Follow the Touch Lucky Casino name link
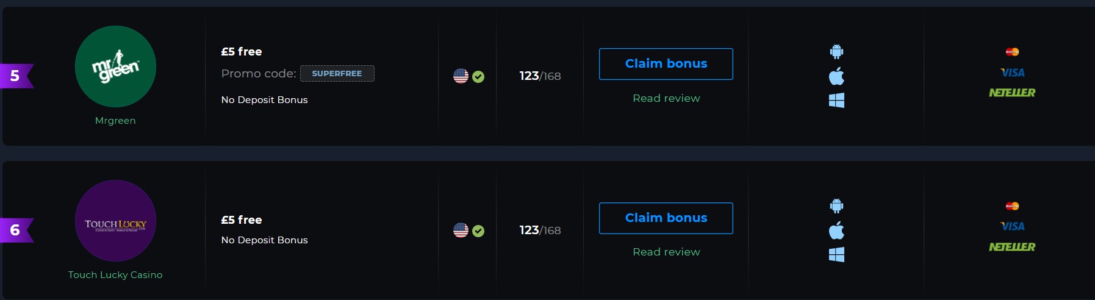Image resolution: width=1095 pixels, height=300 pixels. pyautogui.click(x=115, y=275)
